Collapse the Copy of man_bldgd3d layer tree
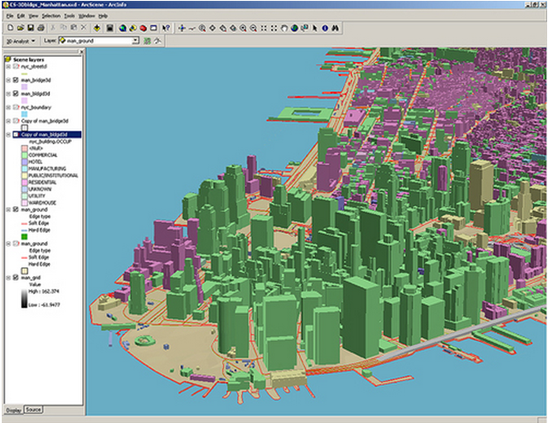The image size is (548, 423). [8, 135]
